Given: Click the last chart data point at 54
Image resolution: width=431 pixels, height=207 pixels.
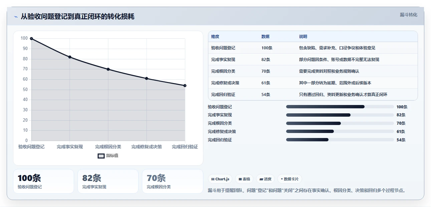Looking at the screenshot, I should point(185,86).
